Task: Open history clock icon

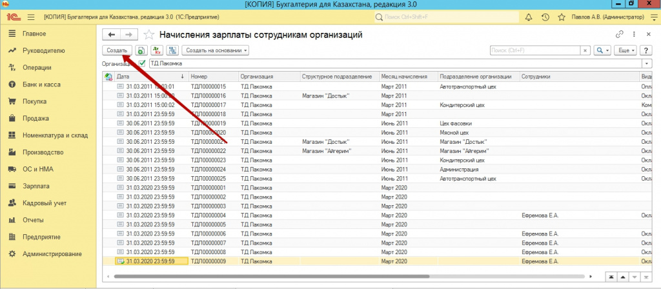Action: (545, 17)
